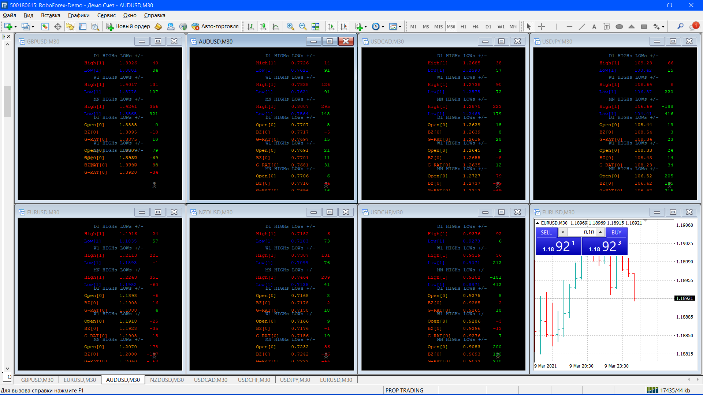The width and height of the screenshot is (703, 395).
Task: Switch chart display to candlesticks
Action: tap(263, 26)
